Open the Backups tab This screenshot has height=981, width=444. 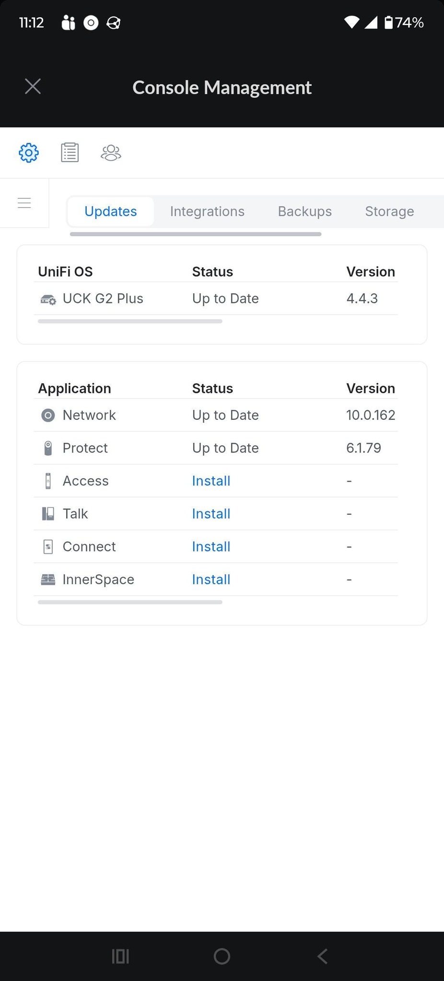pos(305,211)
